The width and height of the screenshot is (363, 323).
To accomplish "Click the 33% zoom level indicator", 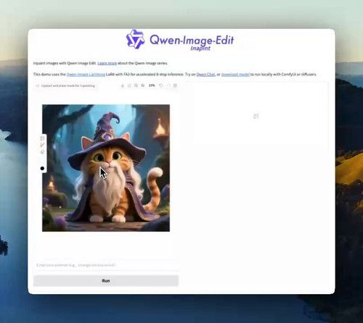I will pyautogui.click(x=152, y=85).
